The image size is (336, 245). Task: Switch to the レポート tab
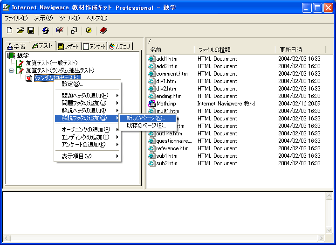(69, 46)
